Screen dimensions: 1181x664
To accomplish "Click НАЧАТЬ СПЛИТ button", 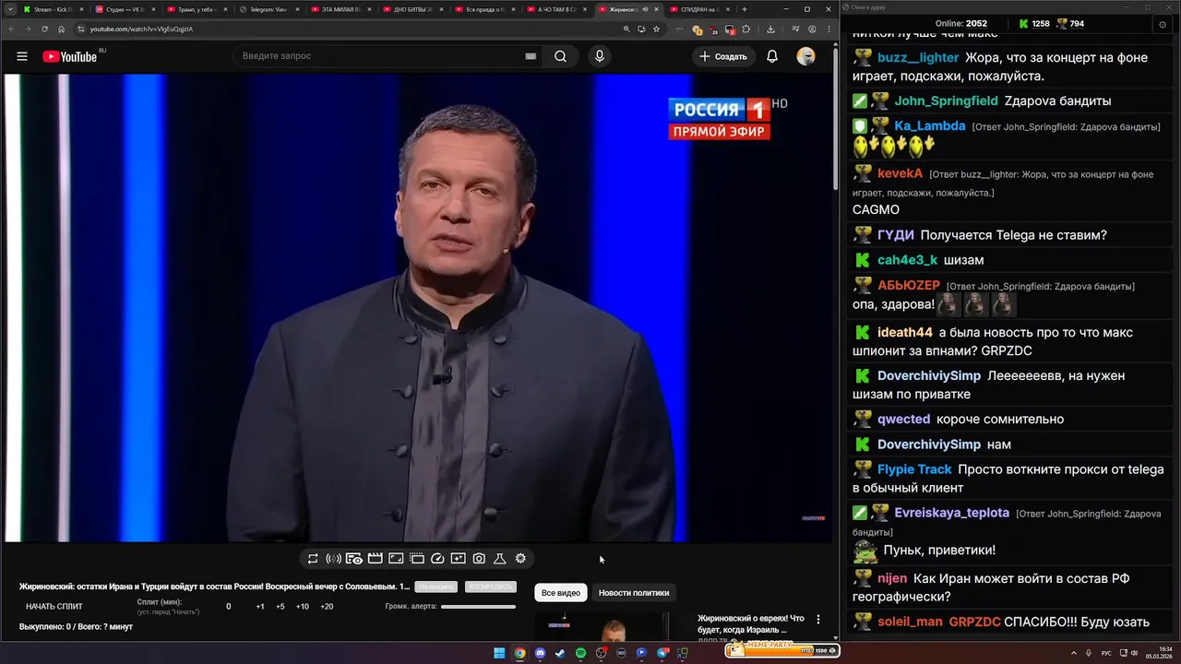I will pos(54,607).
